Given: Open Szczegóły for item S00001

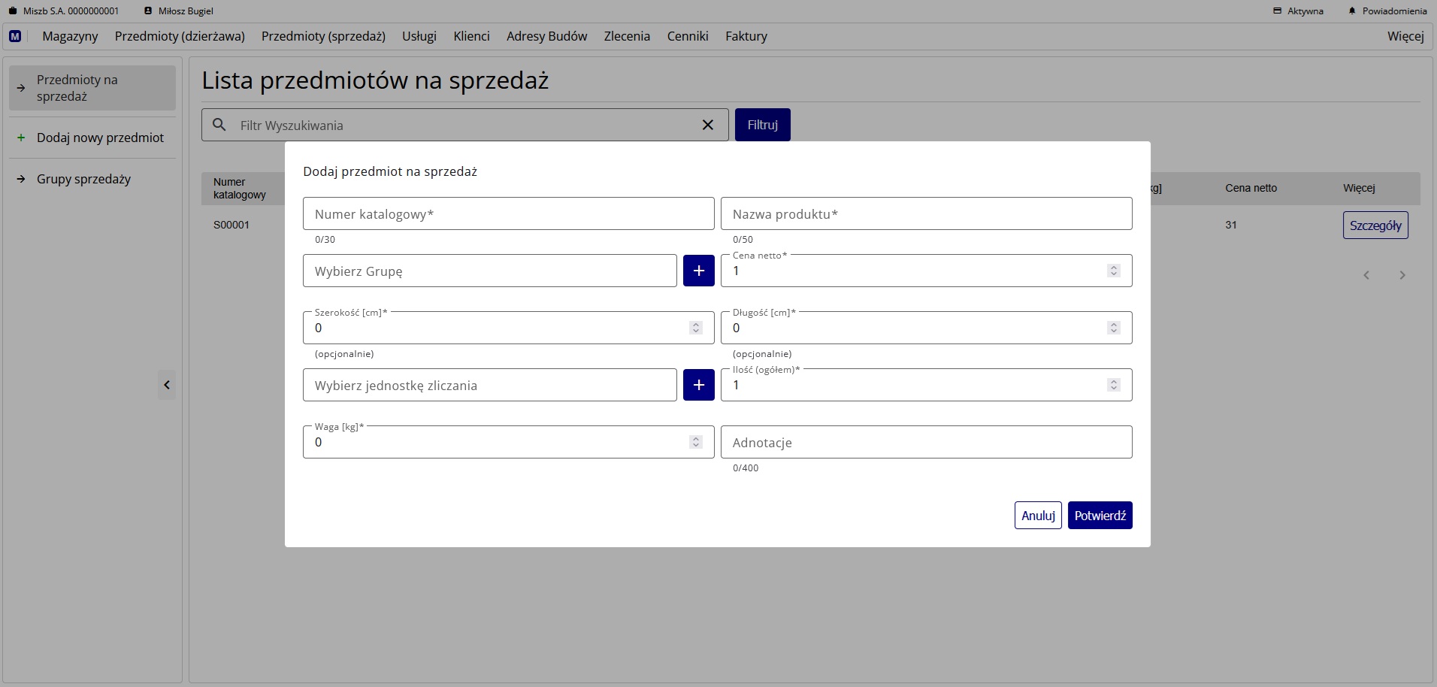Looking at the screenshot, I should click(x=1375, y=225).
